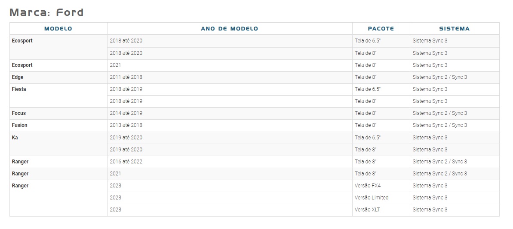This screenshot has height=229, width=513.
Task: Click the 2016 até 2022 year cell
Action: point(230,162)
